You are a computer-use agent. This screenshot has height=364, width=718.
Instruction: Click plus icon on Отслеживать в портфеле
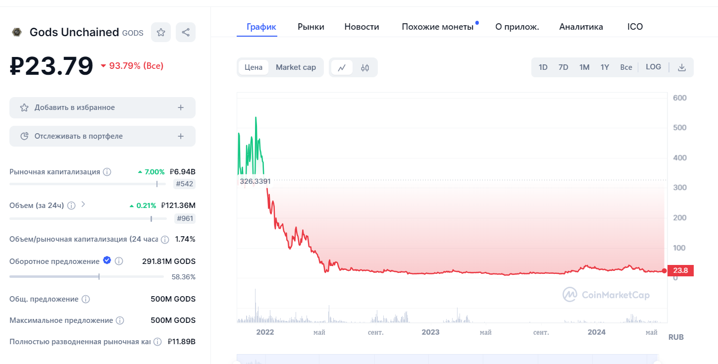click(x=181, y=136)
